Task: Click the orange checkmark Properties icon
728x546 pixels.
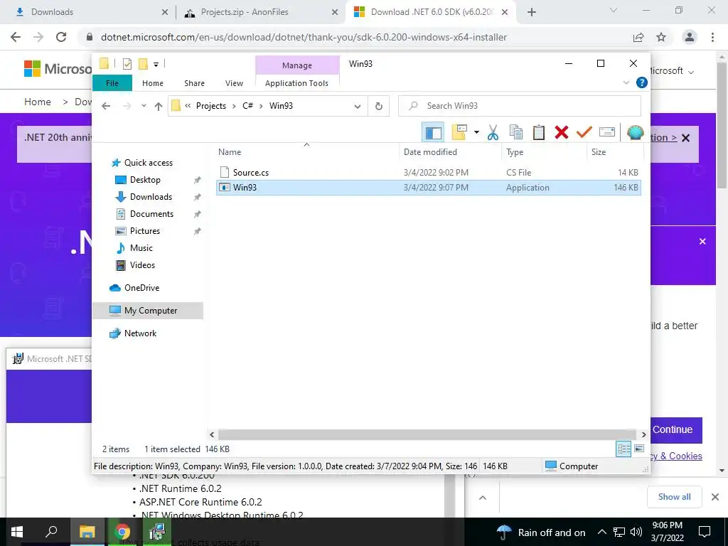Action: (x=584, y=133)
